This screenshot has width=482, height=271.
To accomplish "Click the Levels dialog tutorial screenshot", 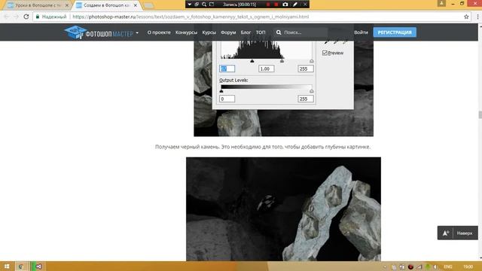I will [x=283, y=89].
